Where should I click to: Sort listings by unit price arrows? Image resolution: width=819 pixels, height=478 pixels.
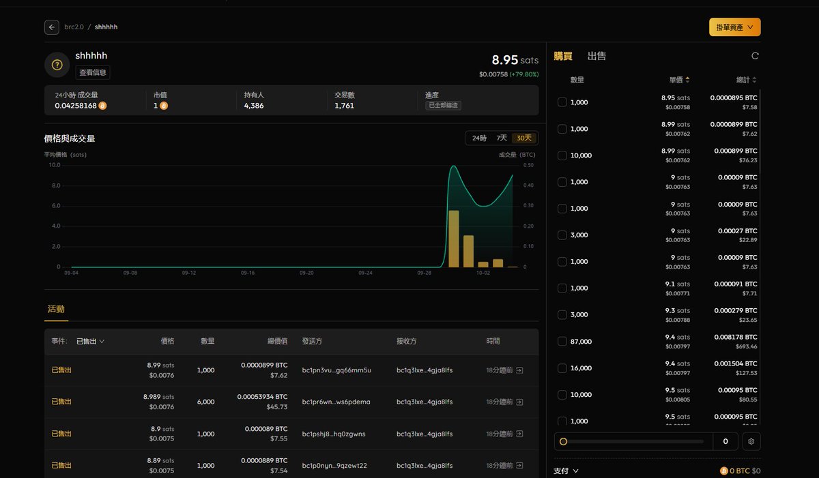(687, 80)
